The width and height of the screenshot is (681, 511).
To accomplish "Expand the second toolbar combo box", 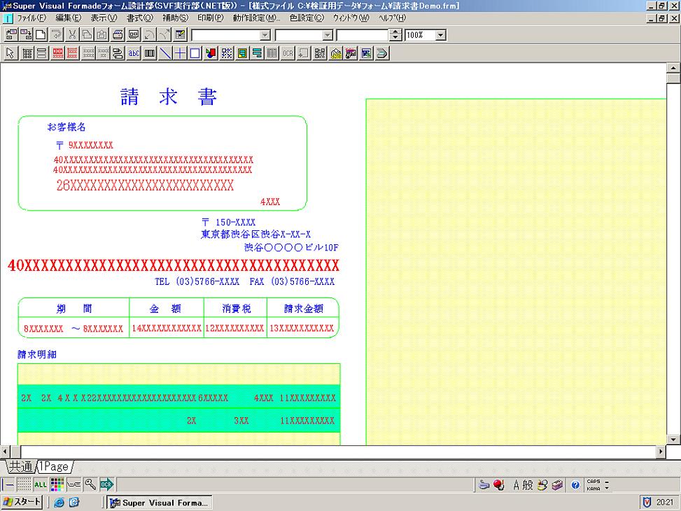I will 327,35.
